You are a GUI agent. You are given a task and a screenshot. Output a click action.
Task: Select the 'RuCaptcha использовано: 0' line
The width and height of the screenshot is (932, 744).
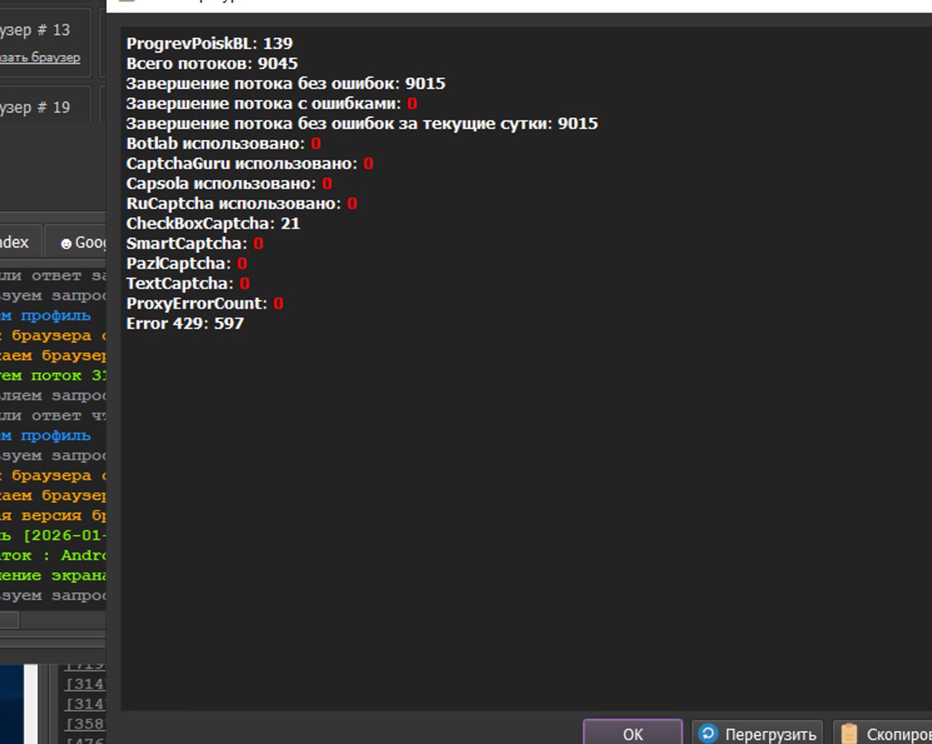coord(242,203)
